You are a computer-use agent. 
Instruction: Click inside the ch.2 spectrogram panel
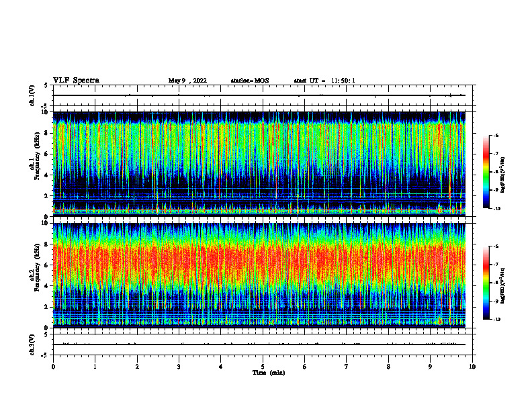pyautogui.click(x=259, y=275)
